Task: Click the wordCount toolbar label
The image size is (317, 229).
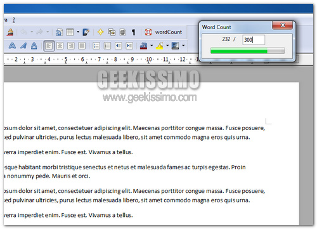Action: (x=169, y=32)
